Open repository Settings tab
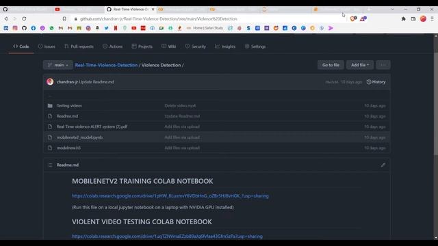Image resolution: width=438 pixels, height=246 pixels. tap(255, 46)
